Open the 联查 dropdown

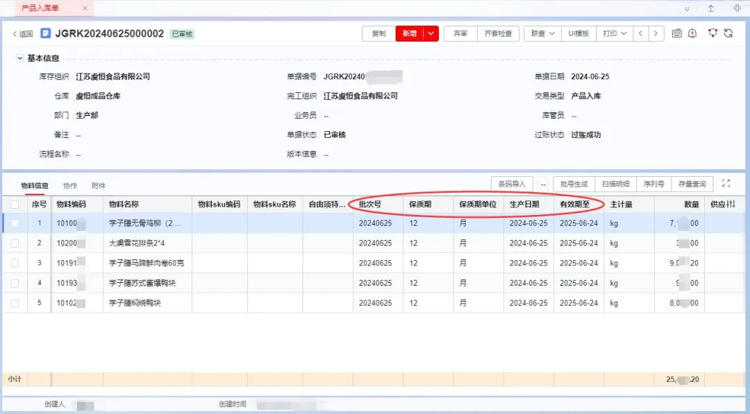548,33
